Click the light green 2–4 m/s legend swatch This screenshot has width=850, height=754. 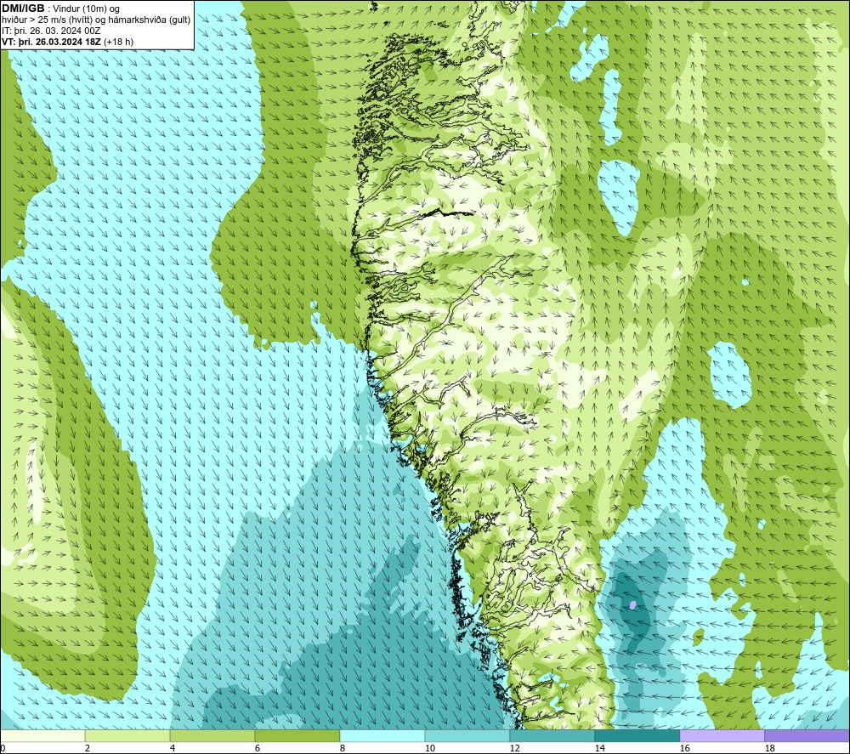click(127, 736)
